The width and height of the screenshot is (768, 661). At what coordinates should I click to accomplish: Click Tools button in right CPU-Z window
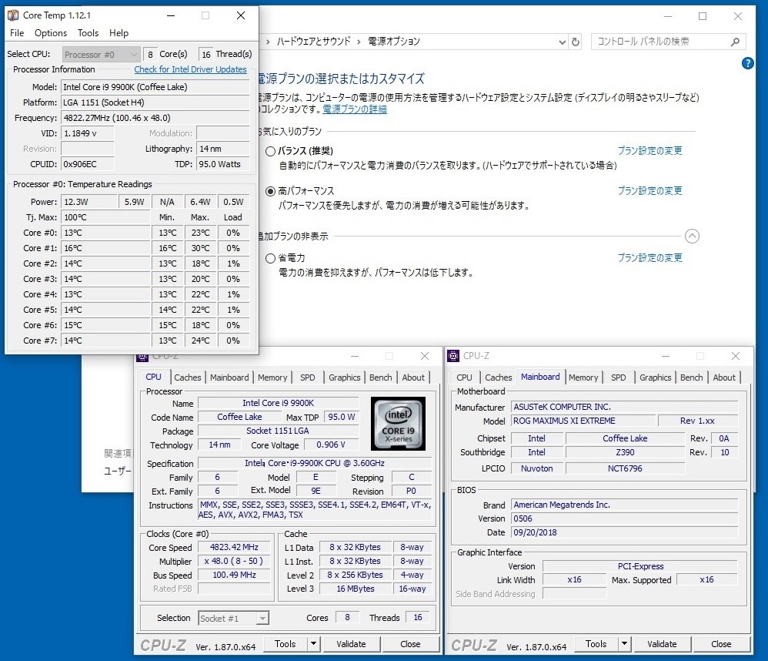(x=596, y=644)
